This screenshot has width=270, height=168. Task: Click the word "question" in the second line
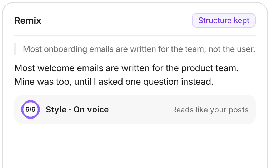(x=161, y=82)
